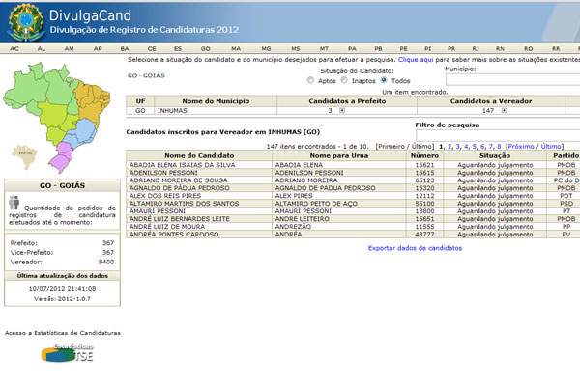Open the TSE Estatísticas logo

pos(68,353)
